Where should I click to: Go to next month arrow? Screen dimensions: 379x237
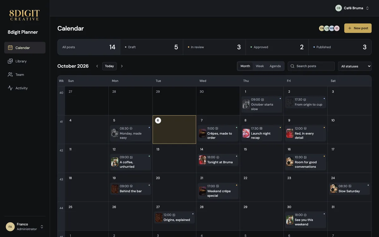coord(122,66)
